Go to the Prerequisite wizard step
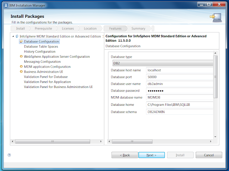This screenshot has height=171, width=229. click(43, 28)
